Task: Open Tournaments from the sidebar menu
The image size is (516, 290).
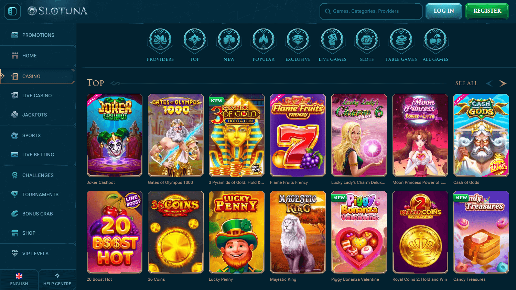Action: coord(38,194)
